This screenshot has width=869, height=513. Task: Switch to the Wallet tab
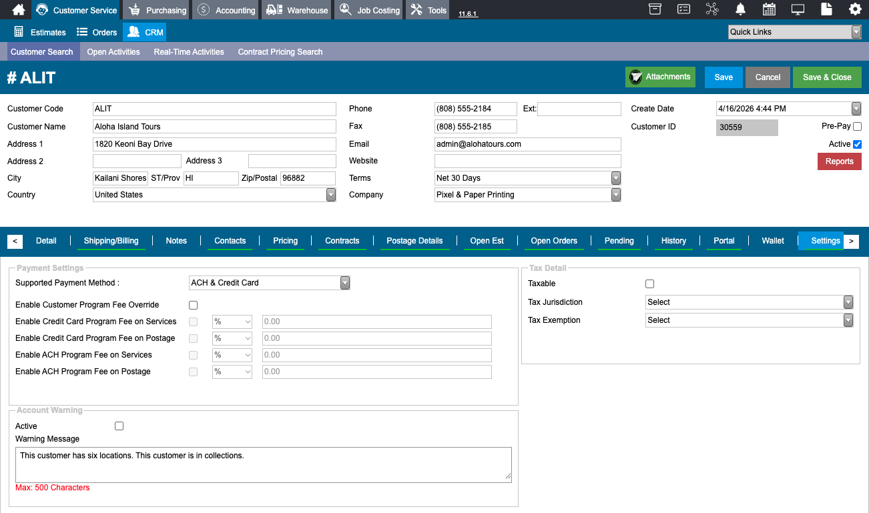[773, 241]
